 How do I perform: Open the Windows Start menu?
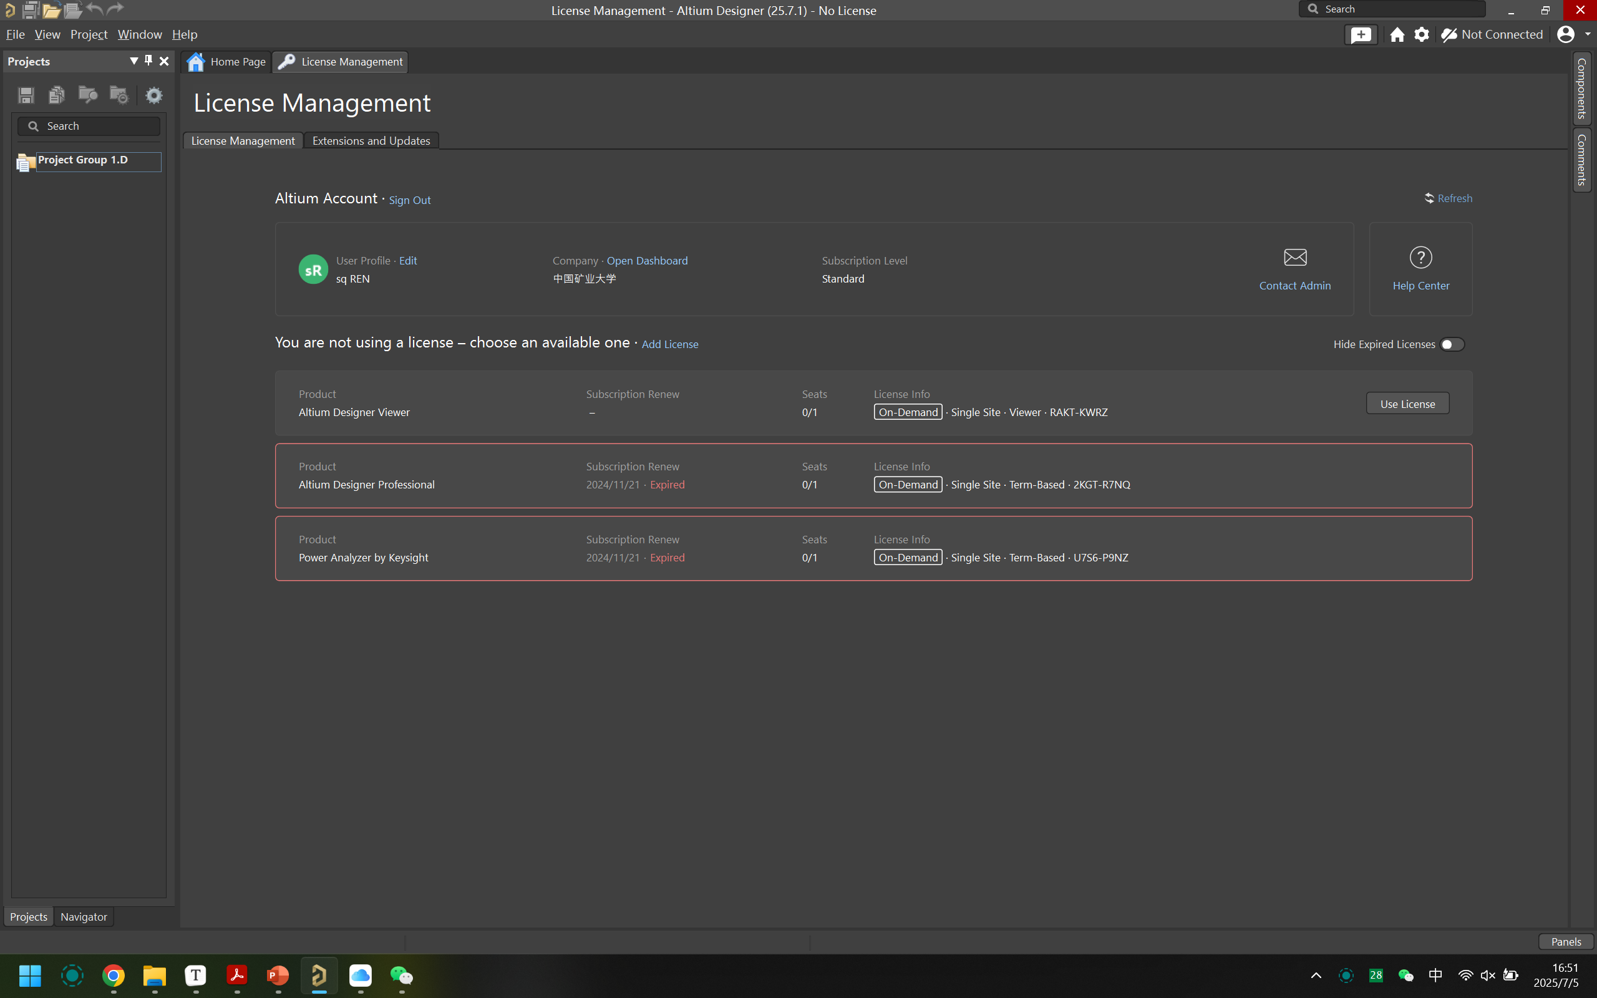click(31, 976)
